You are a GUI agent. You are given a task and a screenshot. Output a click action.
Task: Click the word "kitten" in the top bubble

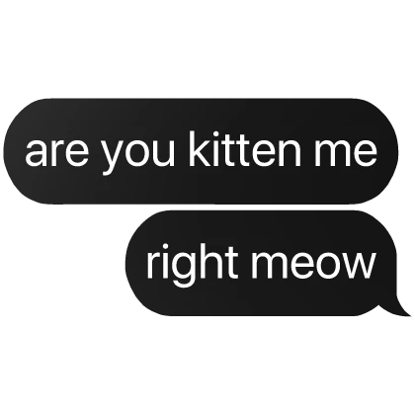coord(245,148)
